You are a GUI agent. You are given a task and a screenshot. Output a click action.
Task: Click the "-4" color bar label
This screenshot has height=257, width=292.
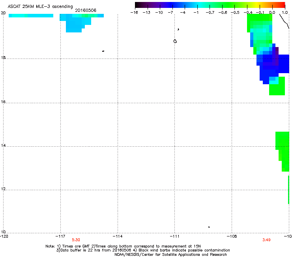[183, 13]
